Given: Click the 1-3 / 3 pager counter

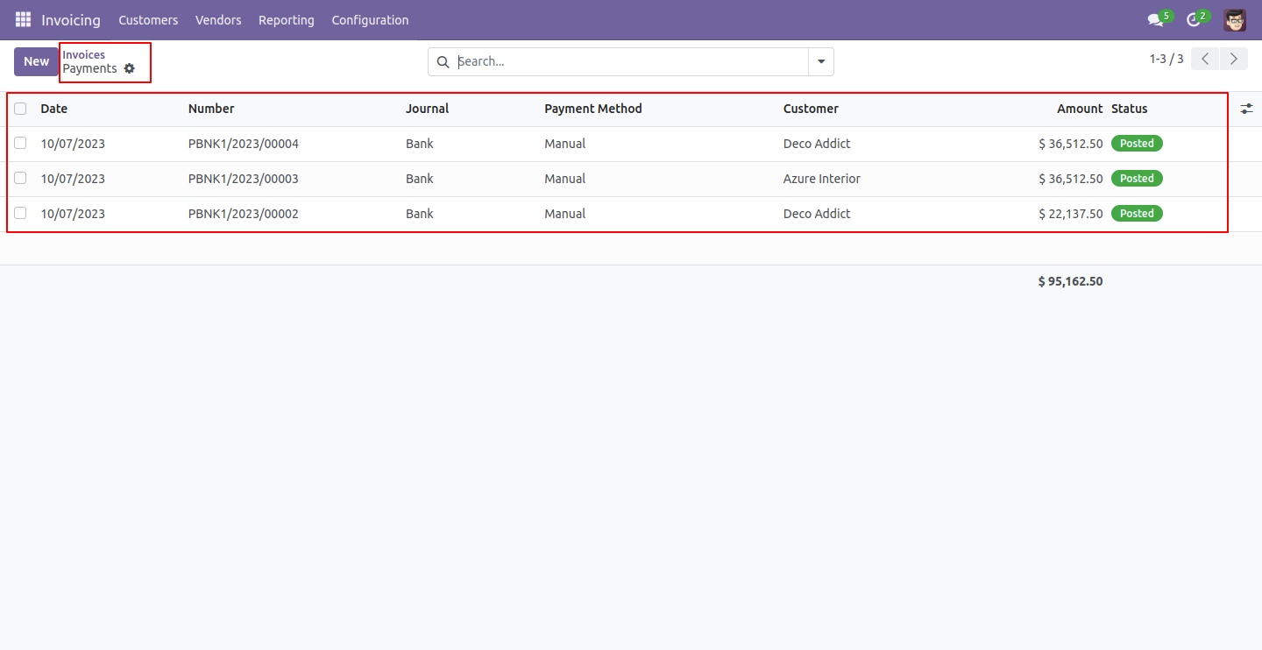Looking at the screenshot, I should pyautogui.click(x=1166, y=60).
